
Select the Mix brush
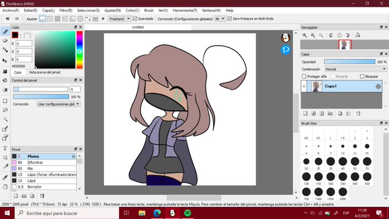[x=43, y=169]
